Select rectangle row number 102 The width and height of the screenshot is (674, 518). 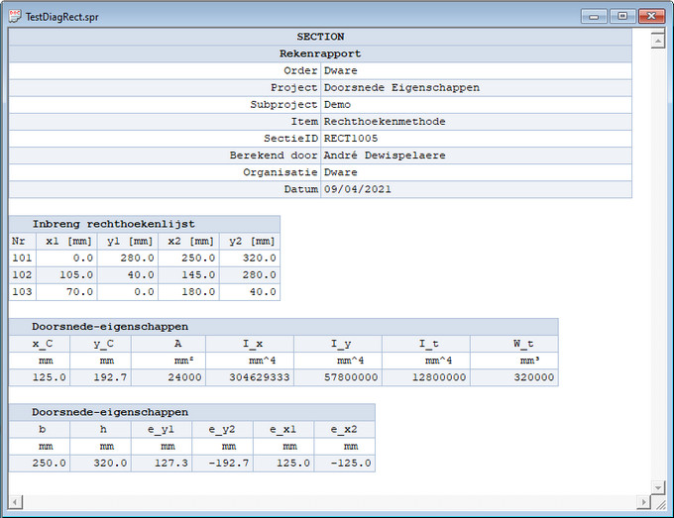coord(22,275)
